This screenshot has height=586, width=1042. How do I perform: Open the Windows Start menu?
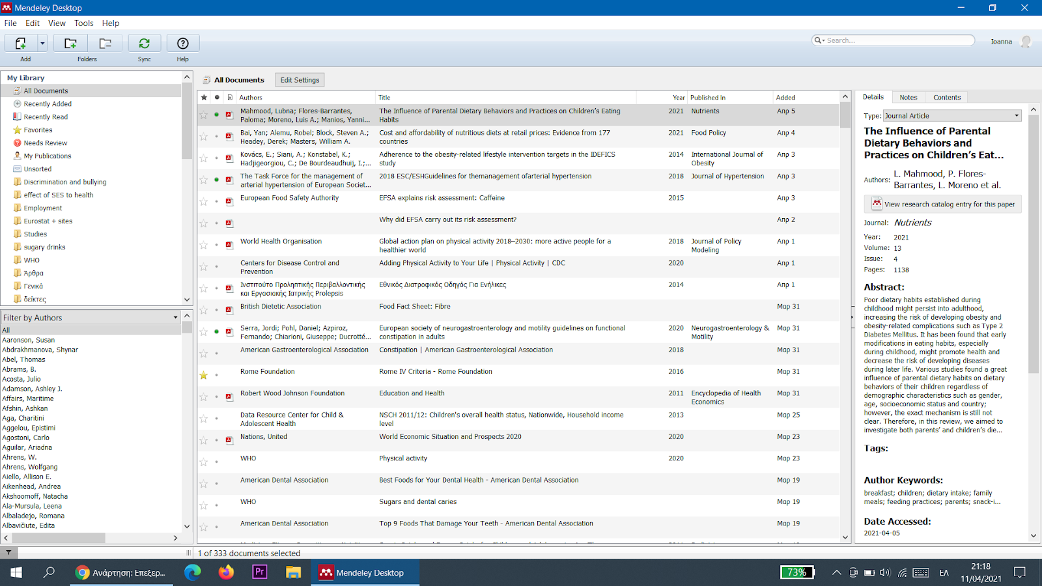point(16,572)
